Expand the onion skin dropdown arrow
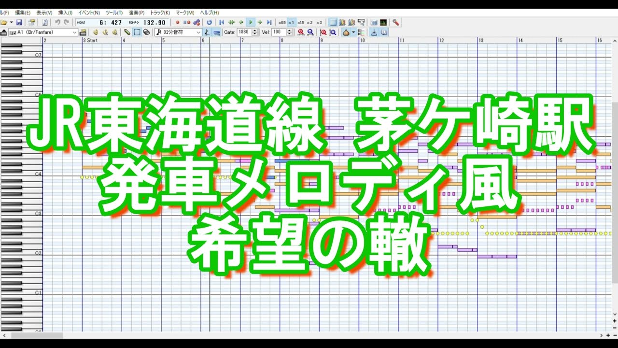 [x=353, y=32]
